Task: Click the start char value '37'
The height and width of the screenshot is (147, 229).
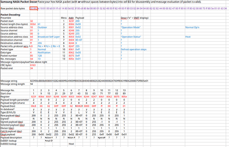Action: tap(71, 93)
